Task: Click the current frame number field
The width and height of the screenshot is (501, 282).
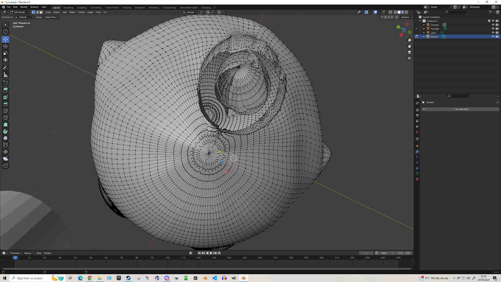Action: (366, 253)
